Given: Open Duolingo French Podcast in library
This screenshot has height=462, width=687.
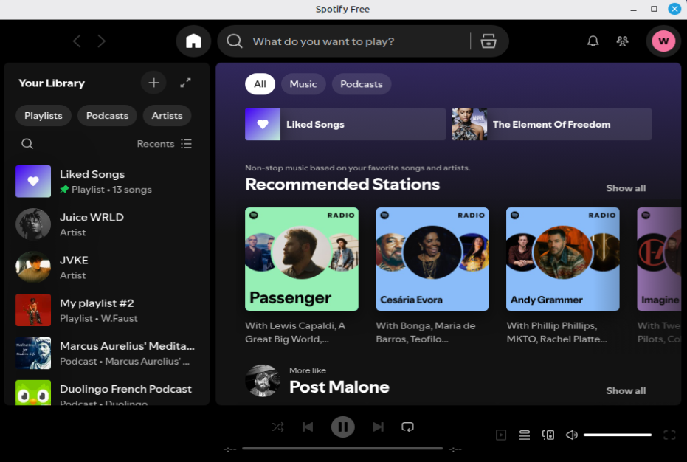Looking at the screenshot, I should 107,392.
